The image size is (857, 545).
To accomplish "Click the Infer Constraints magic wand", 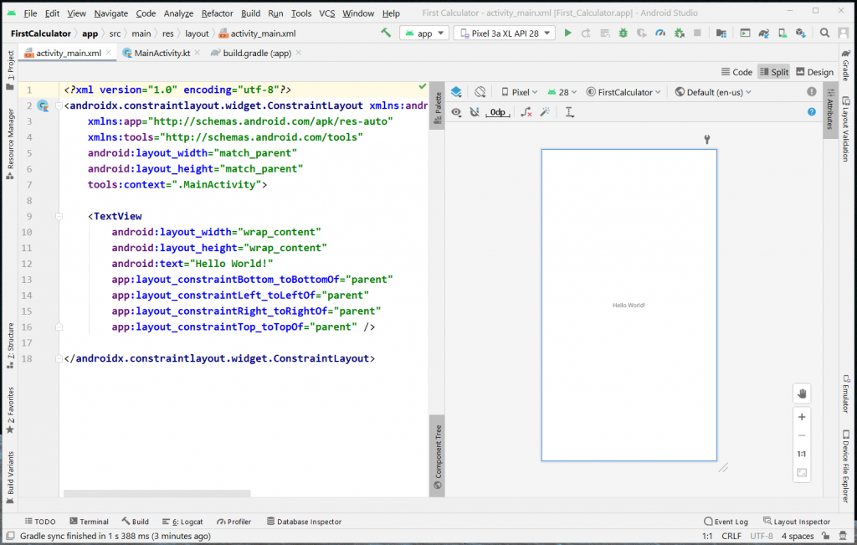I will [545, 112].
